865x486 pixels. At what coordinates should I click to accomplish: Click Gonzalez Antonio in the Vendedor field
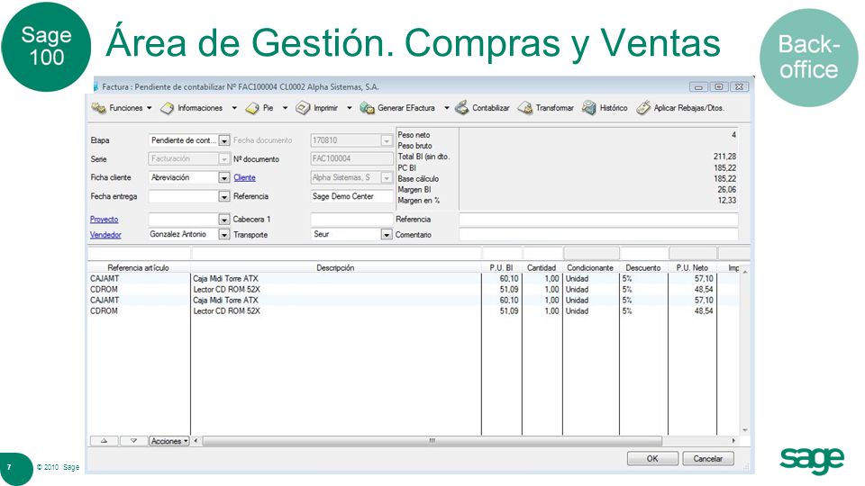point(178,234)
